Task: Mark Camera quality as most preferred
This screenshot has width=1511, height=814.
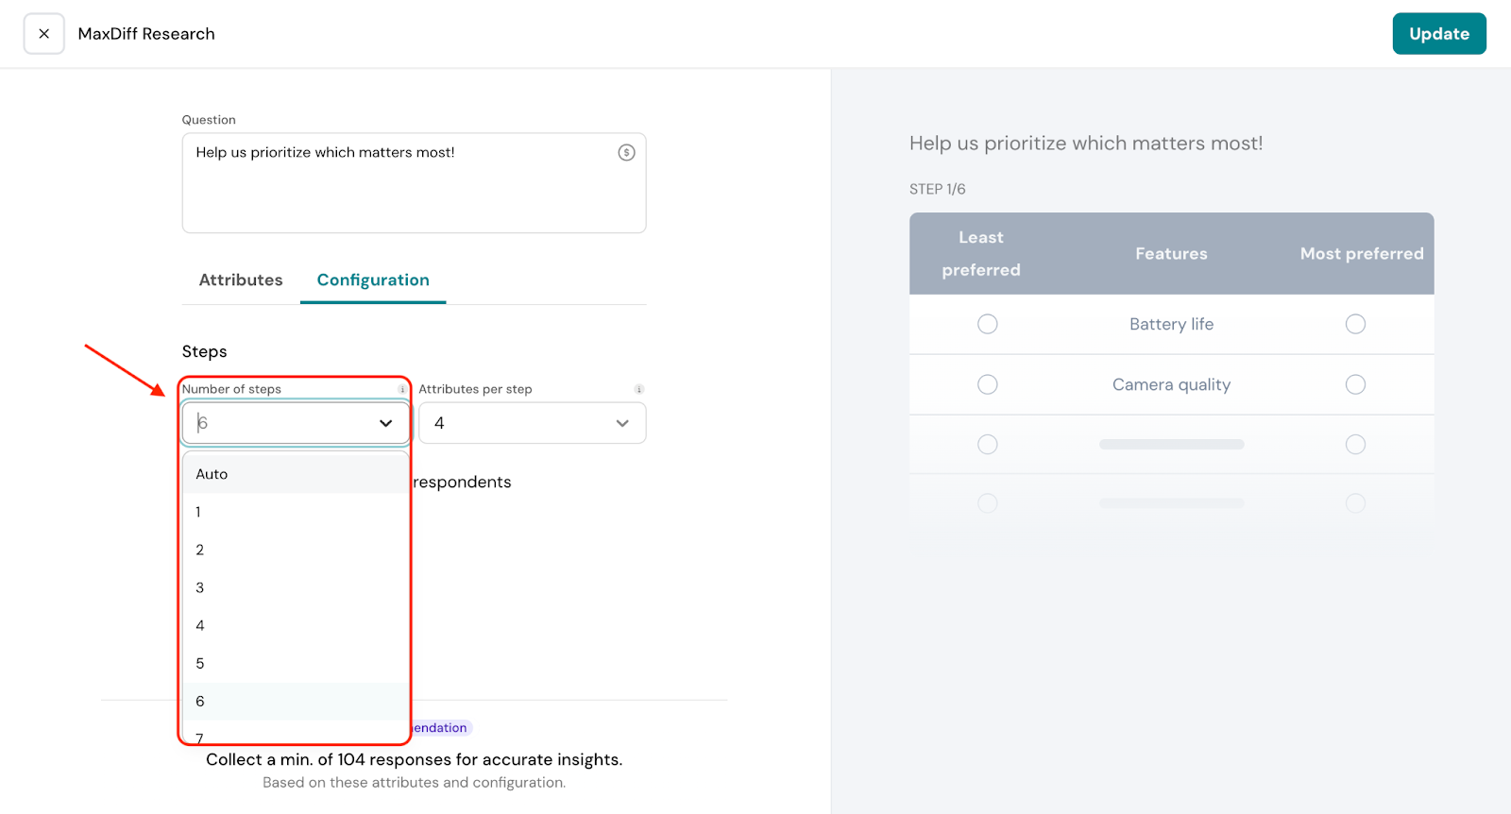Action: click(1355, 384)
